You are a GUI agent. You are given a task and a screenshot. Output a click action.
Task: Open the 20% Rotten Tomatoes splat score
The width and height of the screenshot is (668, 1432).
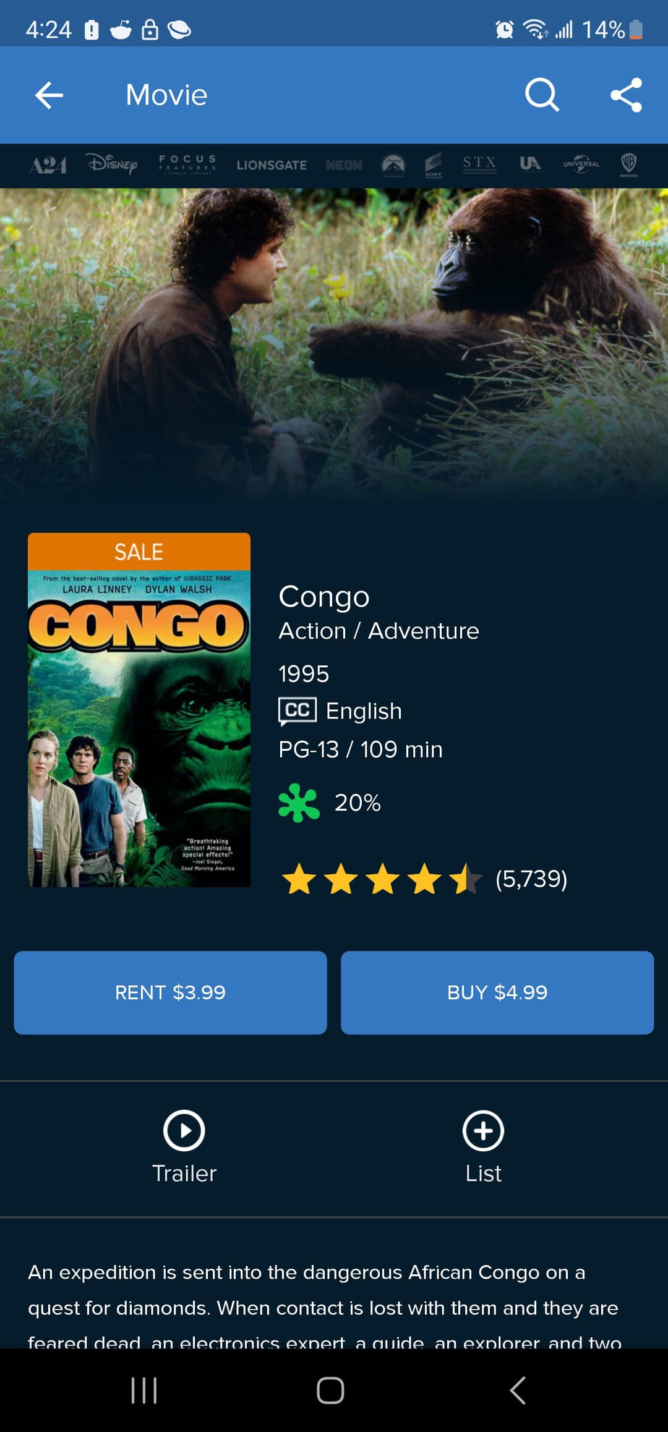(x=330, y=803)
